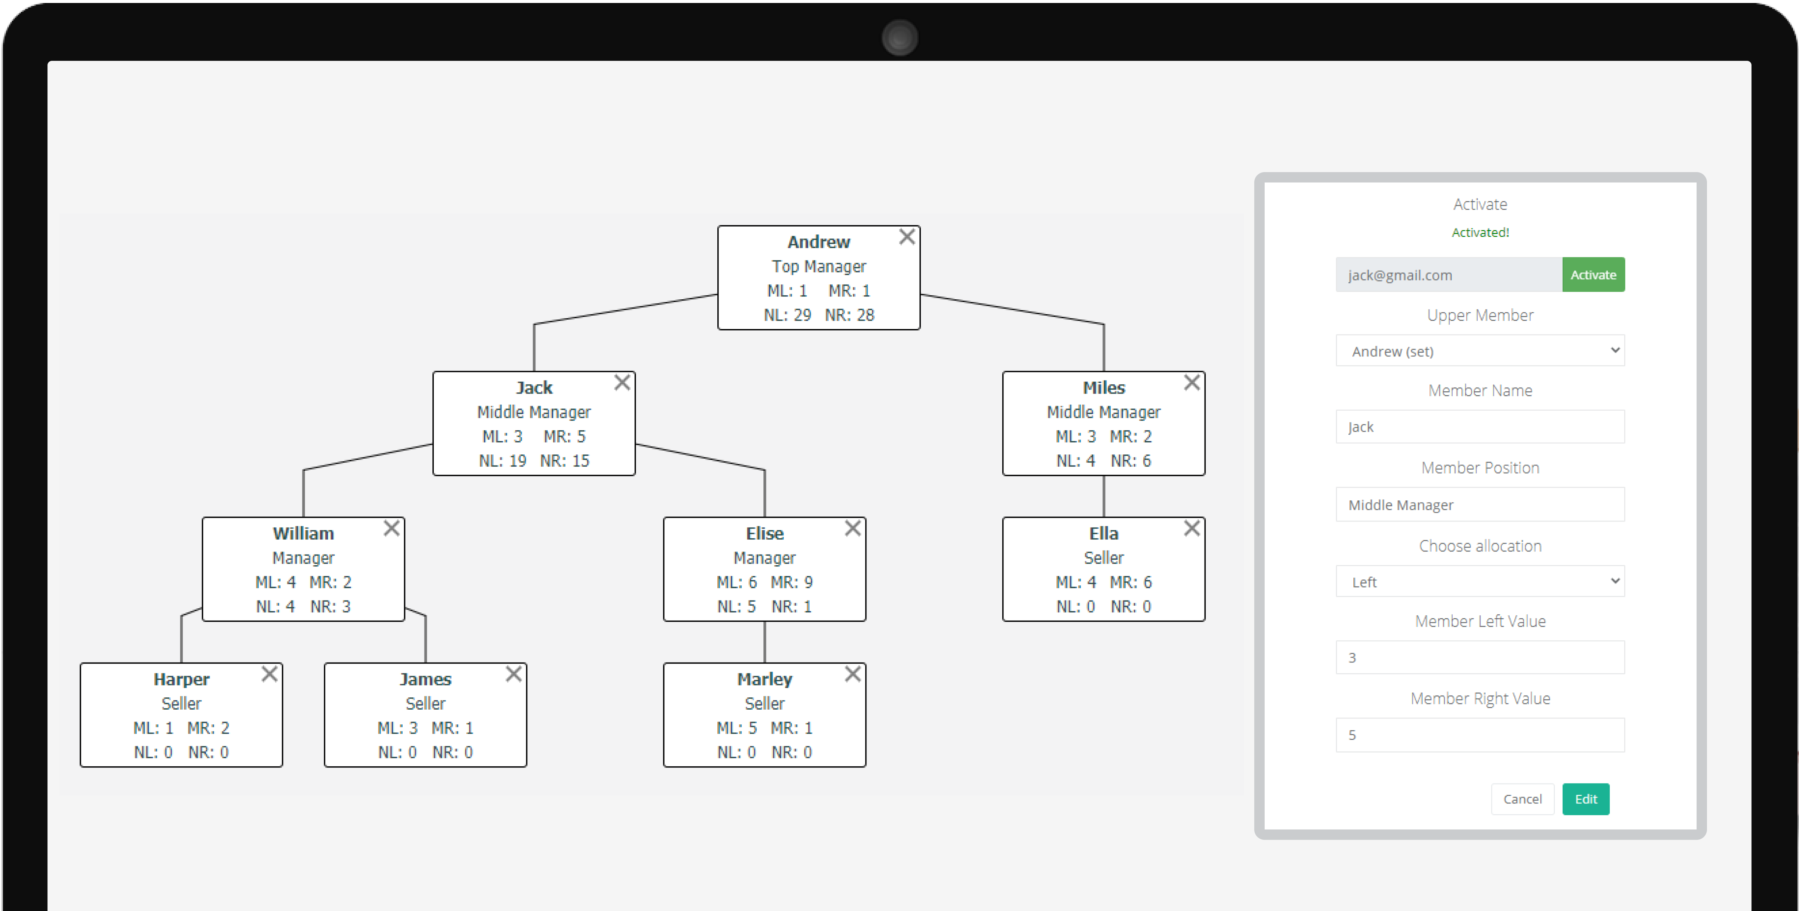Click 'NR: 28' value in Andrew card
The height and width of the screenshot is (911, 1799).
point(849,315)
